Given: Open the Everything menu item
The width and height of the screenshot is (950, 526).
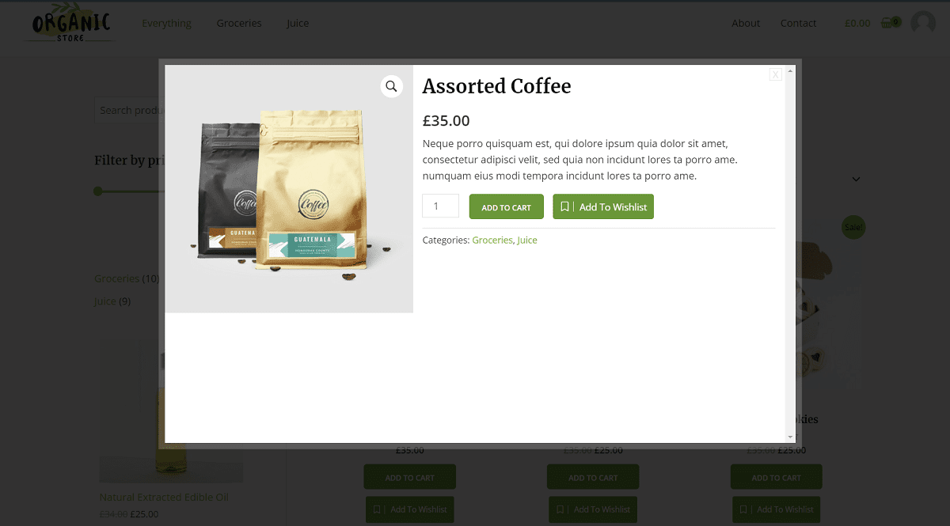Looking at the screenshot, I should coord(166,23).
